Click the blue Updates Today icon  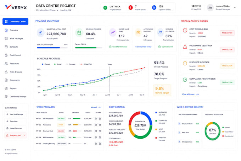(154, 7)
